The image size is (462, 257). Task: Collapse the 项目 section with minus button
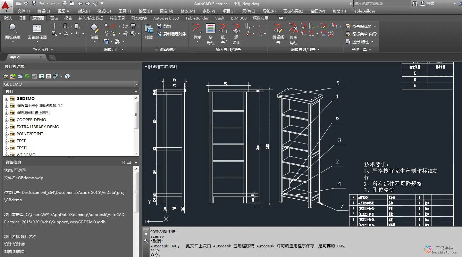136,92
